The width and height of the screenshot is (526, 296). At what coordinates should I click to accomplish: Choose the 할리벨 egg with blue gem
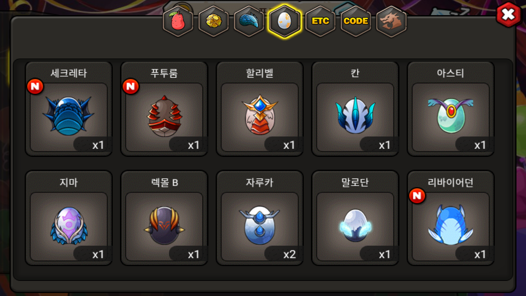click(x=260, y=109)
